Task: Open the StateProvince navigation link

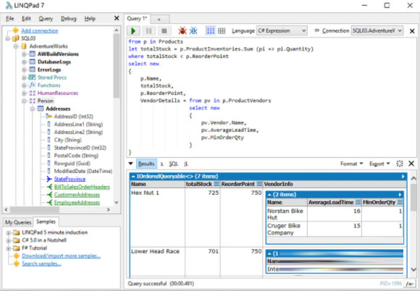Action: click(x=70, y=179)
